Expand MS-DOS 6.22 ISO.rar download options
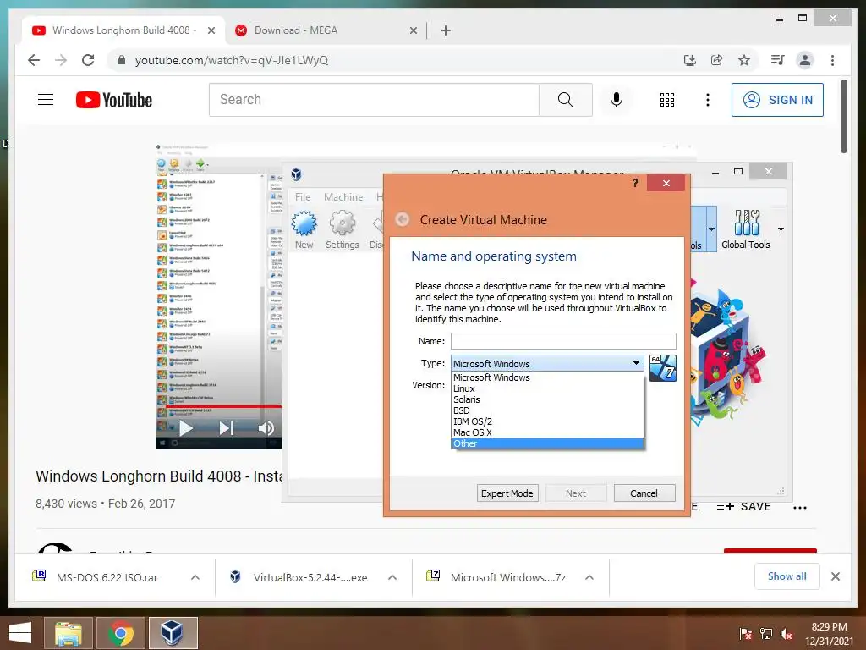866x650 pixels. coord(195,577)
